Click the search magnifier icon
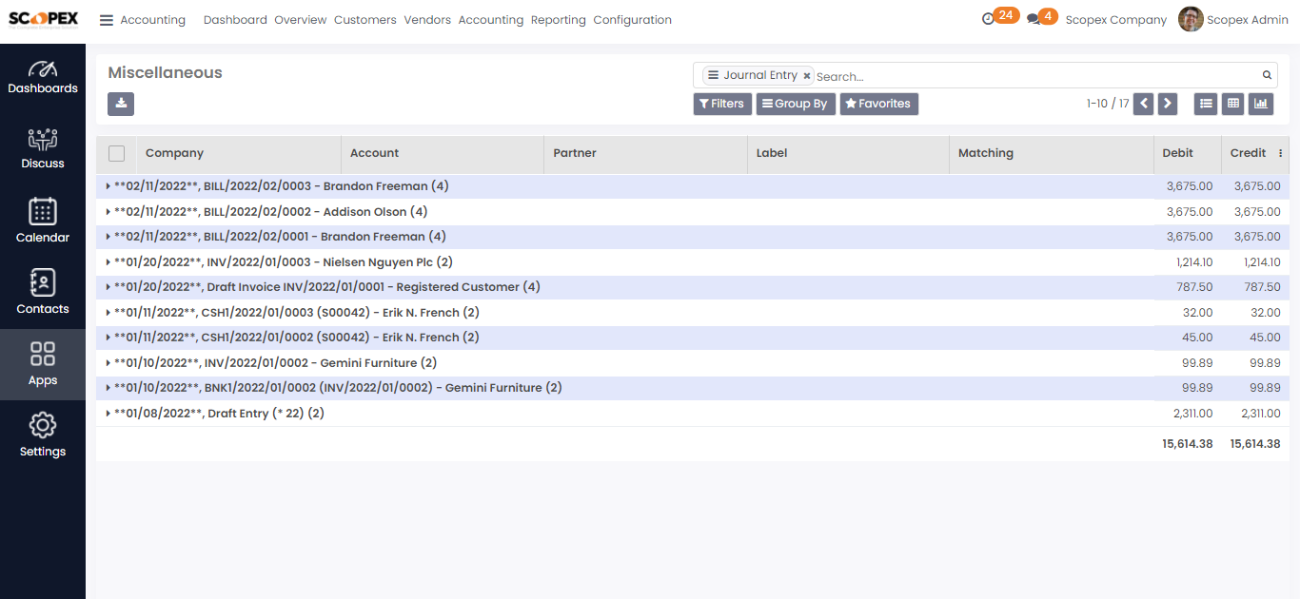 1267,75
